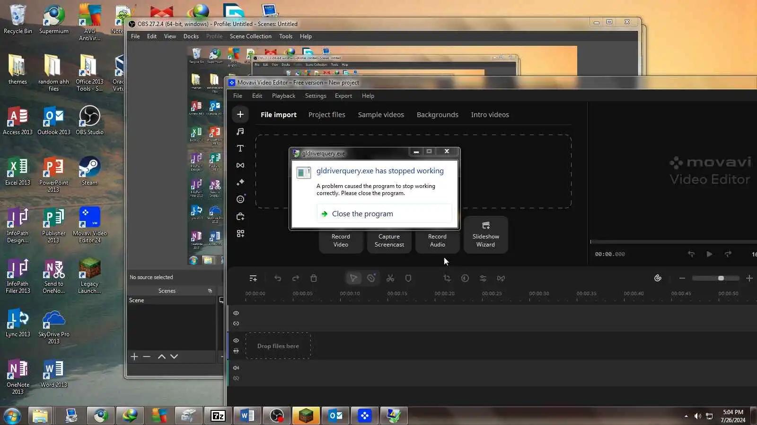Click the link-swirl icon left of the zoom slider

pos(658,278)
